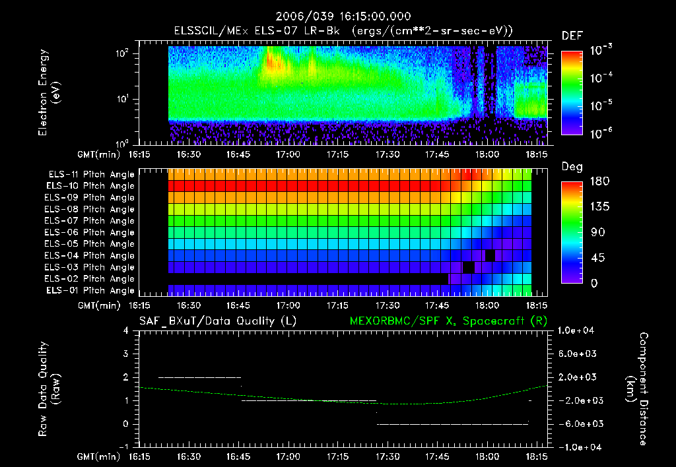
Task: Click the 180 value on the Deg scale
Action: (x=599, y=181)
